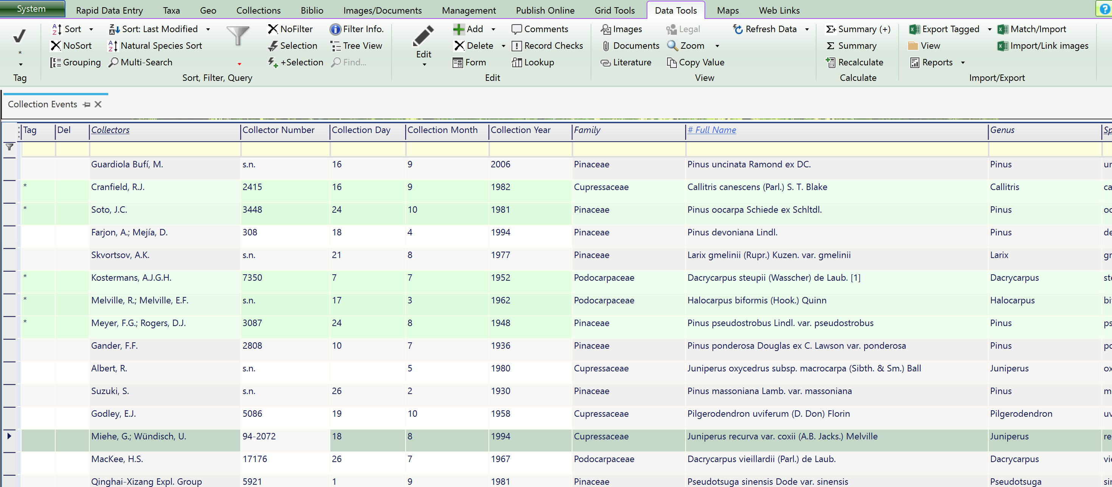Open the help question mark icon
The image size is (1112, 487).
[x=1105, y=9]
